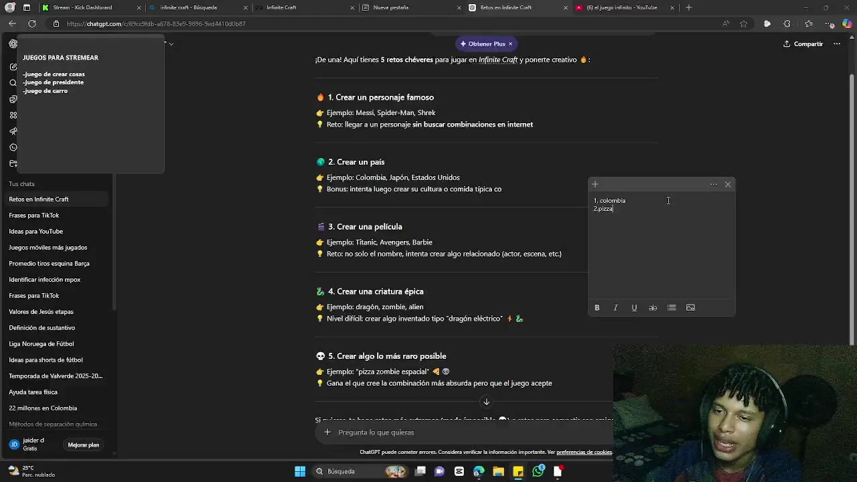Screen dimensions: 857x482
Task: Open the jaider d account profile
Action: point(33,444)
